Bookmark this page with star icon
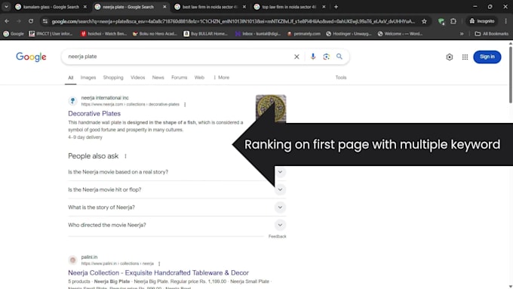513x289 pixels. 424,21
